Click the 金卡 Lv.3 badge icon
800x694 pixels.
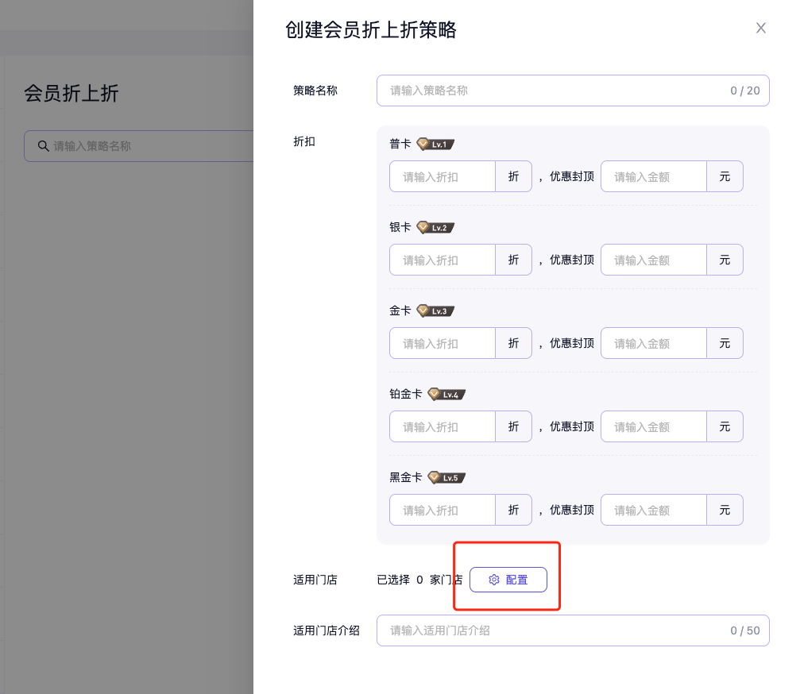(435, 311)
